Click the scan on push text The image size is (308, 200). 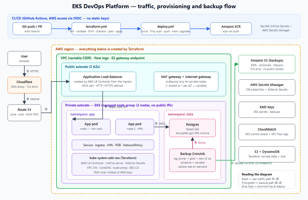pos(231,32)
